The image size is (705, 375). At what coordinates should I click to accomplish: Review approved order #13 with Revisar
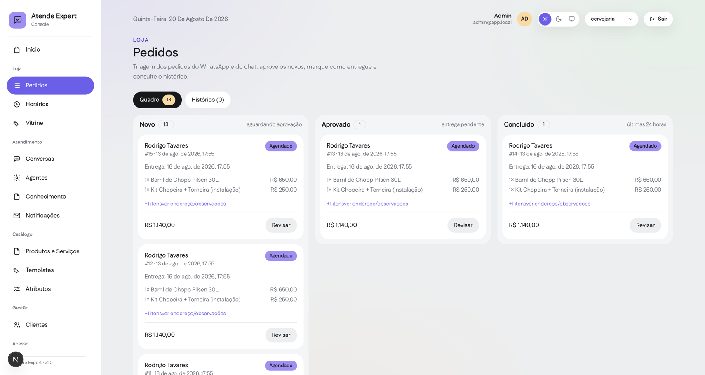pyautogui.click(x=463, y=225)
